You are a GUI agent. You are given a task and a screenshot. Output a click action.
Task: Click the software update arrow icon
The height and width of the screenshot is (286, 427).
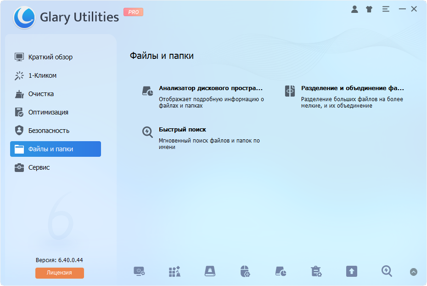pyautogui.click(x=351, y=272)
